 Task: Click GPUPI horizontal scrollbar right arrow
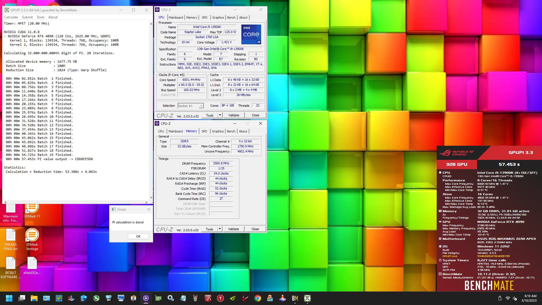[146, 202]
